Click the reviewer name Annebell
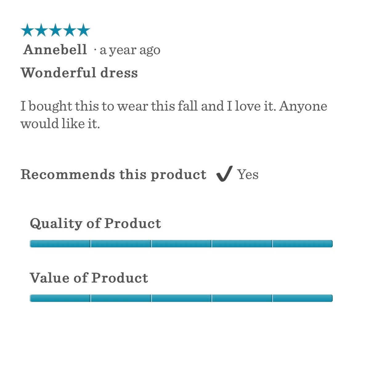366x366 pixels. click(x=55, y=50)
